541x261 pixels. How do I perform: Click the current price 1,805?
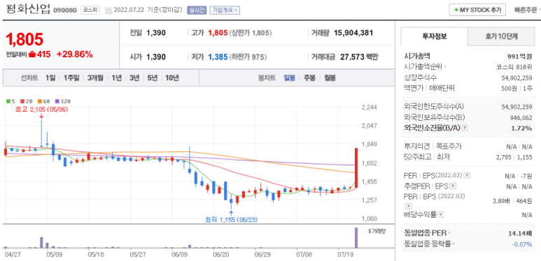[x=24, y=39]
